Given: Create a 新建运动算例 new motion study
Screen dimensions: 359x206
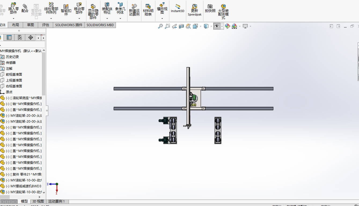Looking at the screenshot, I should pyautogui.click(x=134, y=10).
